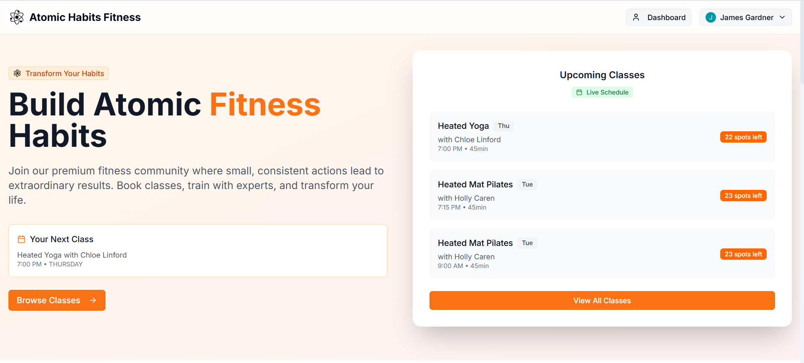Screen dimensions: 804x363
Task: Click the calendar icon in Live Schedule badge
Action: pos(579,92)
